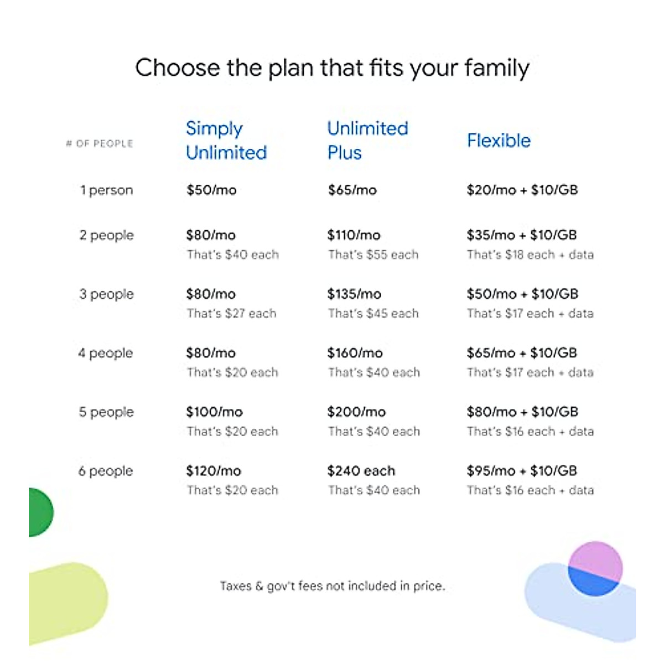This screenshot has width=664, height=664.
Task: Click the taxes and fees disclaimer text
Action: 332,586
